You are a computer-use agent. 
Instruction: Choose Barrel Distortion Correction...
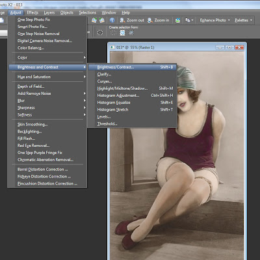(x=47, y=170)
